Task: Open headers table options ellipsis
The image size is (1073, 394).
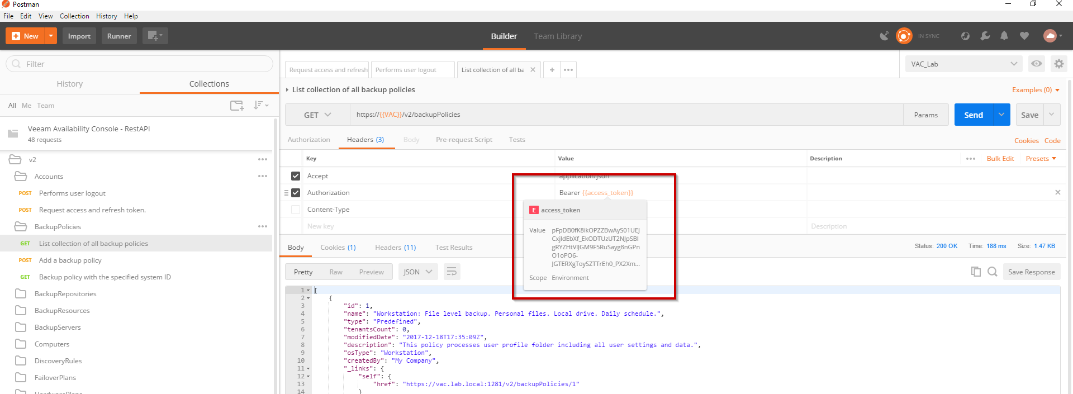Action: [x=971, y=159]
